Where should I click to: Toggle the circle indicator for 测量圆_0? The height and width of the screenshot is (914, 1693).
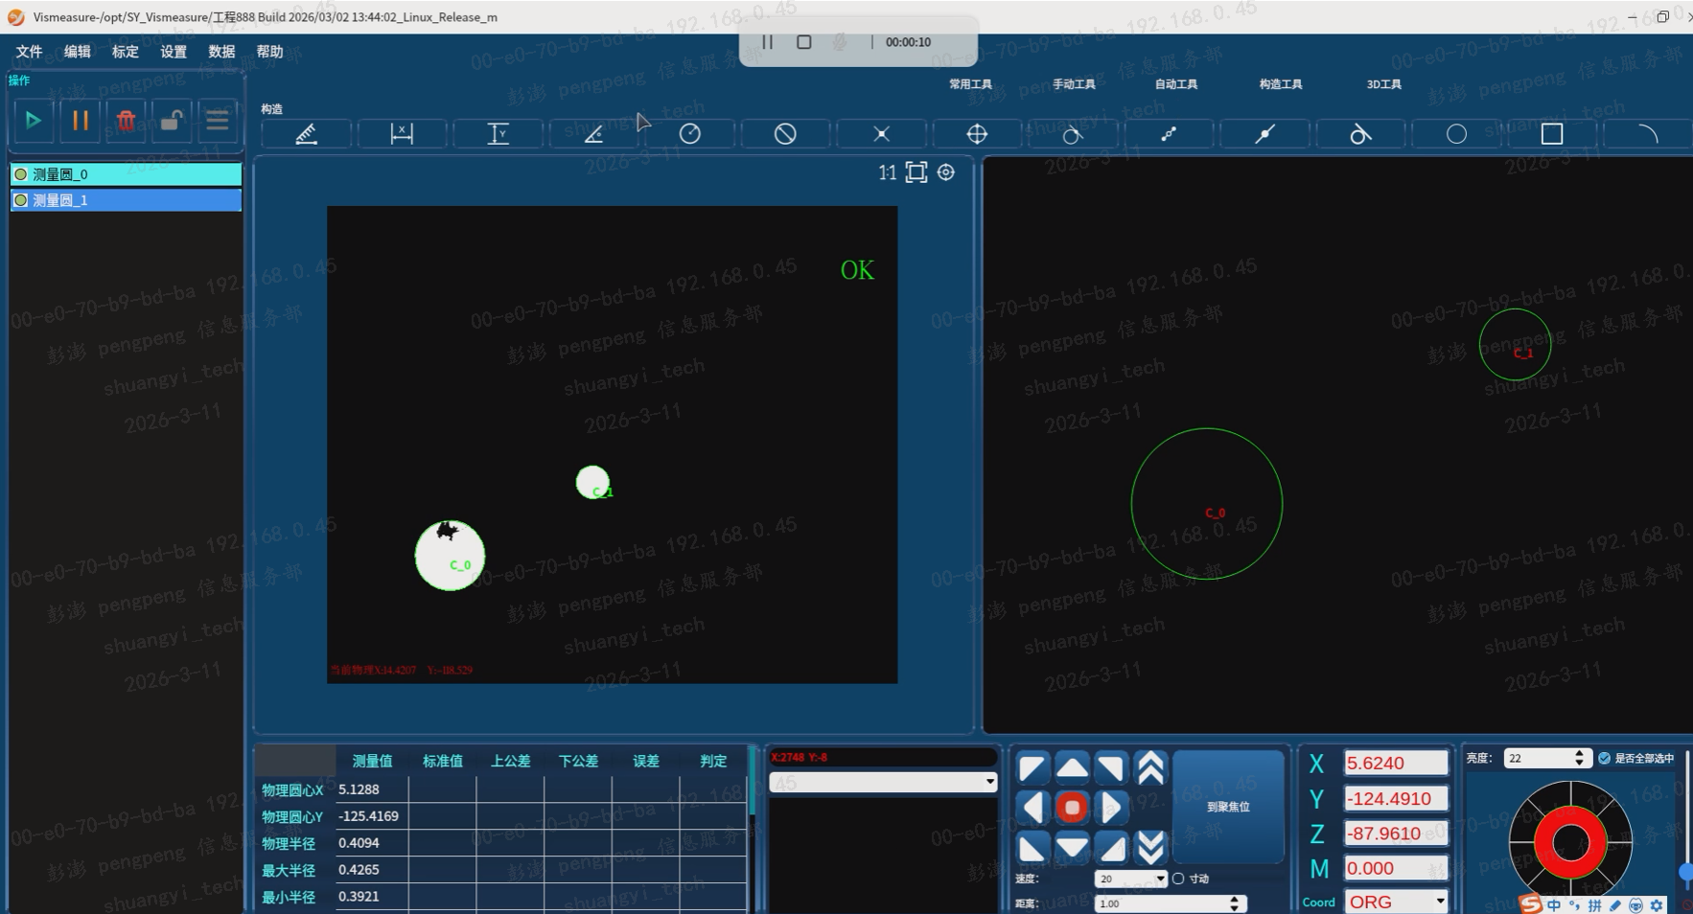(x=21, y=174)
